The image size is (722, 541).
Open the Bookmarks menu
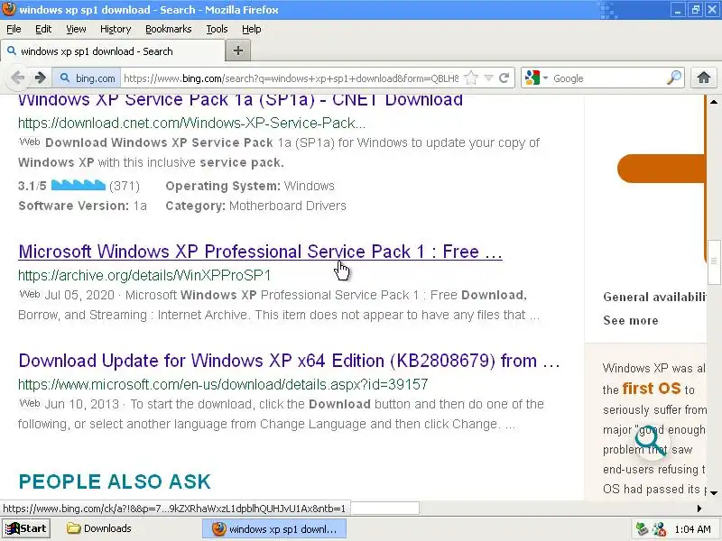(169, 29)
